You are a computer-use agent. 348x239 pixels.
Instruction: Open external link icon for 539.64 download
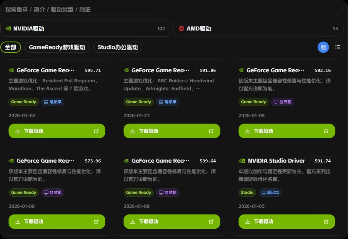211,221
